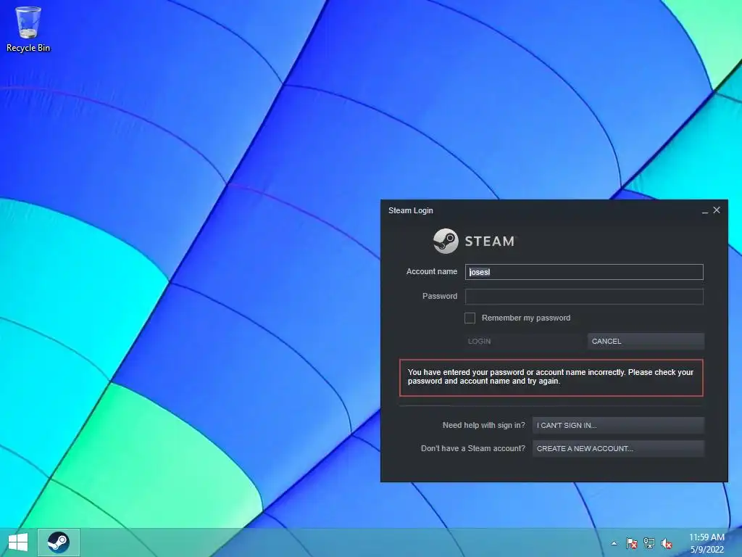The image size is (742, 557).
Task: Minimize the Steam Login window
Action: (x=704, y=211)
